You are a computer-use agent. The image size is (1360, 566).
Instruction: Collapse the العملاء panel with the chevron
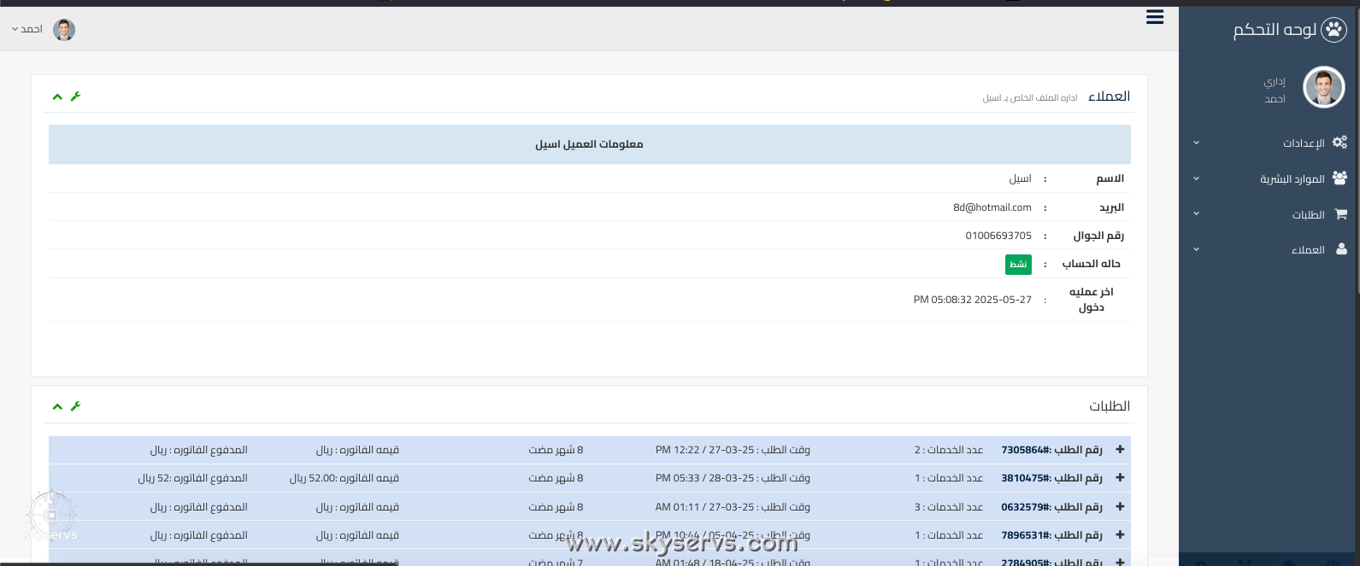click(57, 96)
